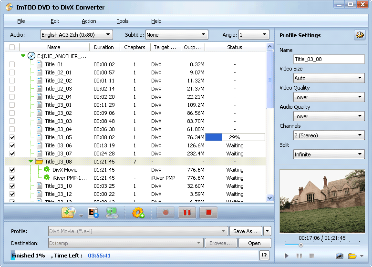Uncheck the Title_03_05 checkbox
This screenshot has width=372, height=267.
(12, 137)
